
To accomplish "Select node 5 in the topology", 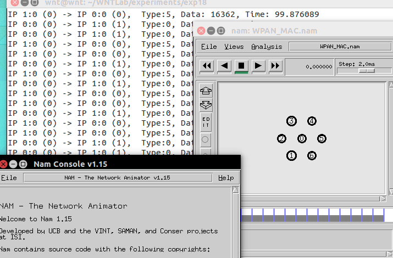I will [322, 138].
